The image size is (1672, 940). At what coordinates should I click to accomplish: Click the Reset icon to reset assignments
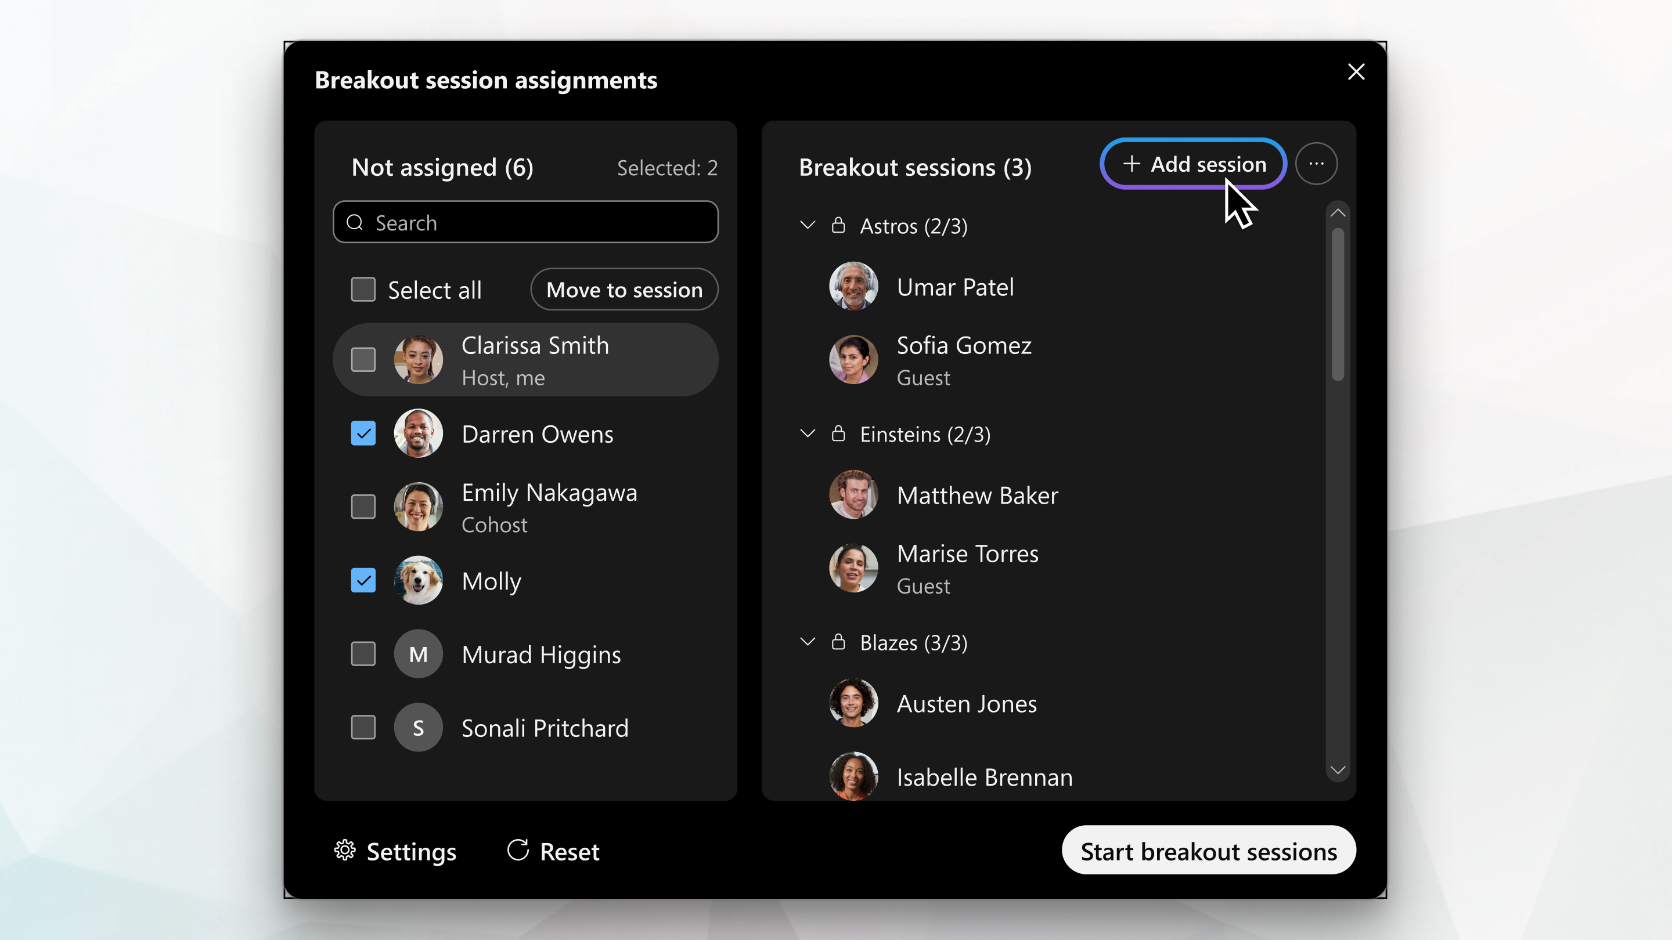coord(517,851)
